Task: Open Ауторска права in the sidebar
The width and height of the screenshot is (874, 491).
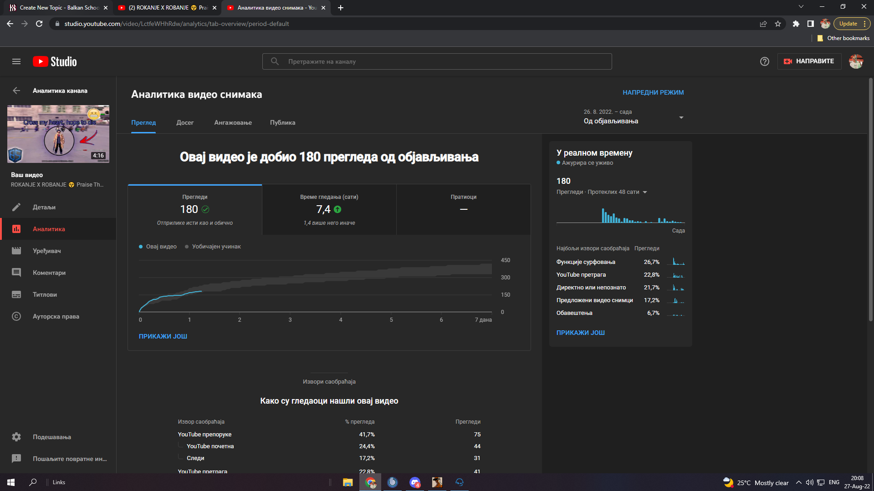Action: (x=58, y=316)
